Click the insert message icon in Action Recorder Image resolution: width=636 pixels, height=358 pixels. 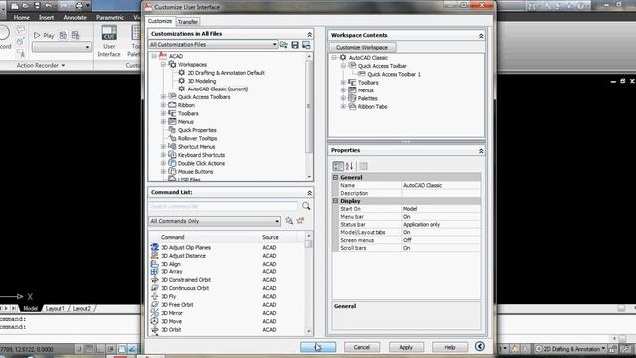[x=20, y=30]
